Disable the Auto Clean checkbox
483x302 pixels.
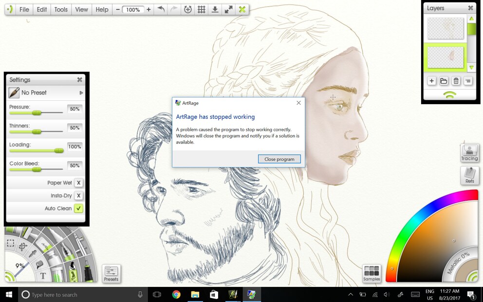78,208
